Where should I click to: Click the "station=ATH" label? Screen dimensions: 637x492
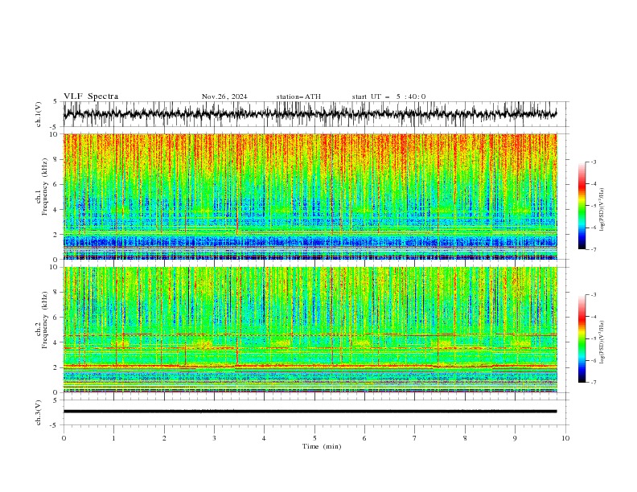[x=298, y=96]
